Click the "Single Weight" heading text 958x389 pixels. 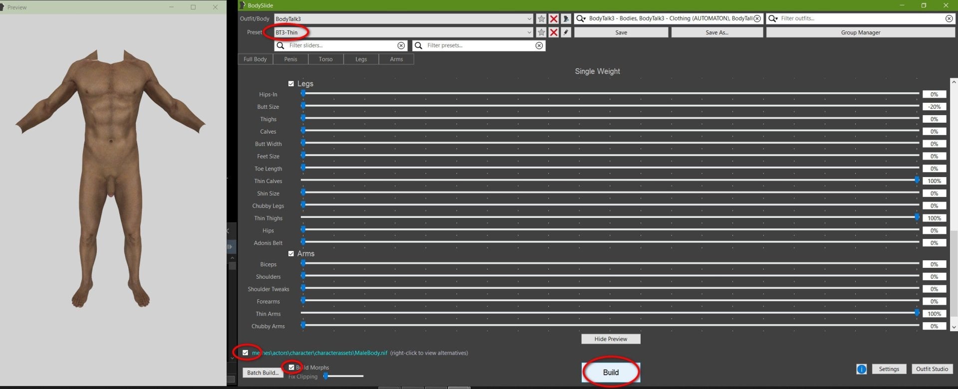[x=597, y=71]
